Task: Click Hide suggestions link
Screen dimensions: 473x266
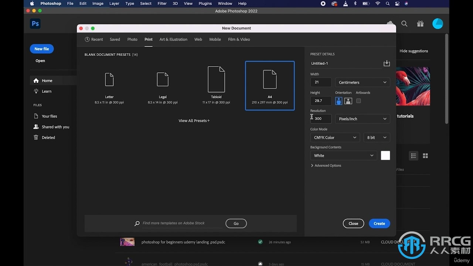Action: click(x=414, y=51)
